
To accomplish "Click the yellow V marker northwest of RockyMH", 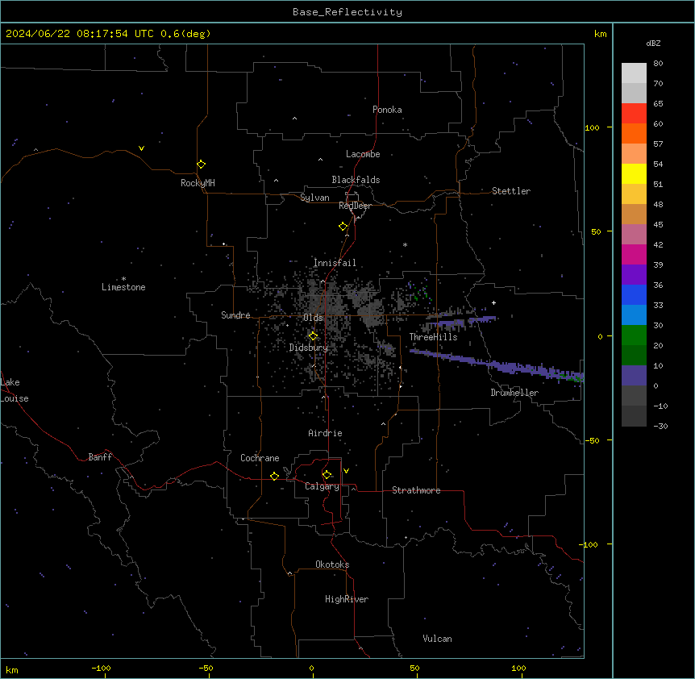I will 141,148.
